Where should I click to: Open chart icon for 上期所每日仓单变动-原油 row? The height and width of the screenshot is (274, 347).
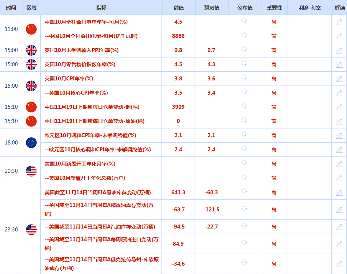pos(339,121)
